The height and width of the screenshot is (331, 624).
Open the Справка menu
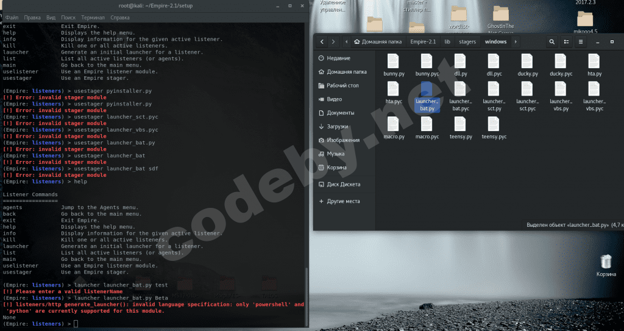pyautogui.click(x=120, y=18)
